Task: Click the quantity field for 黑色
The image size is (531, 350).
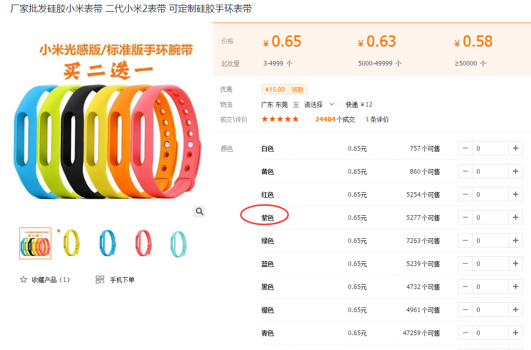Action: [x=491, y=286]
